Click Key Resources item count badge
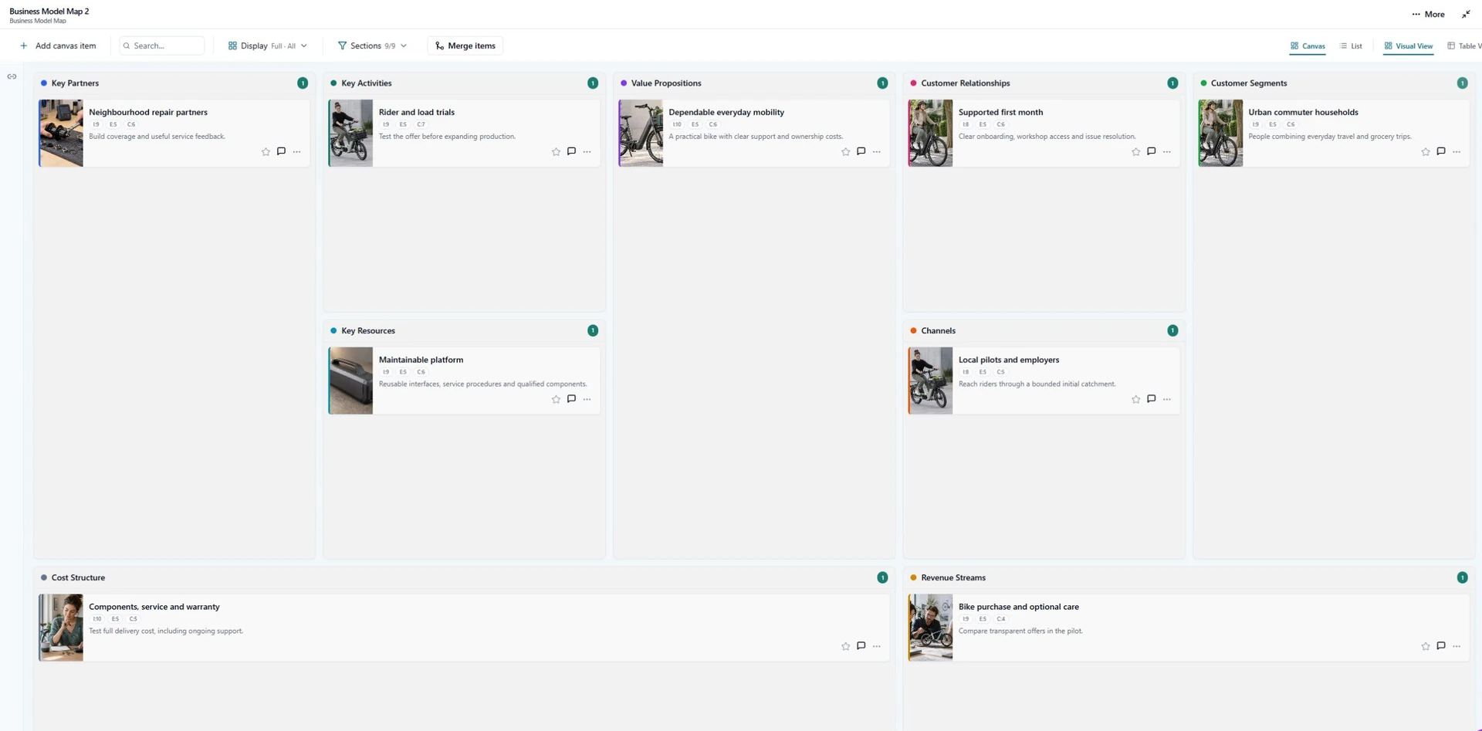The image size is (1482, 731). 593,330
